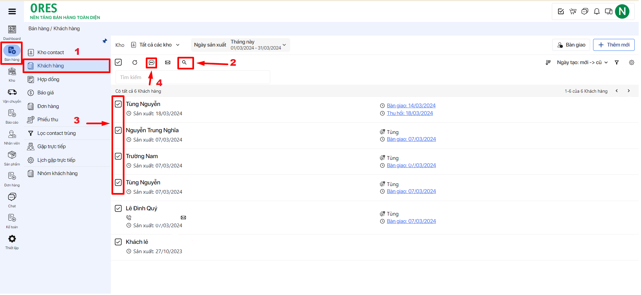Click the email envelope icon in toolbar
Screen dimensions: 641x295
click(168, 62)
